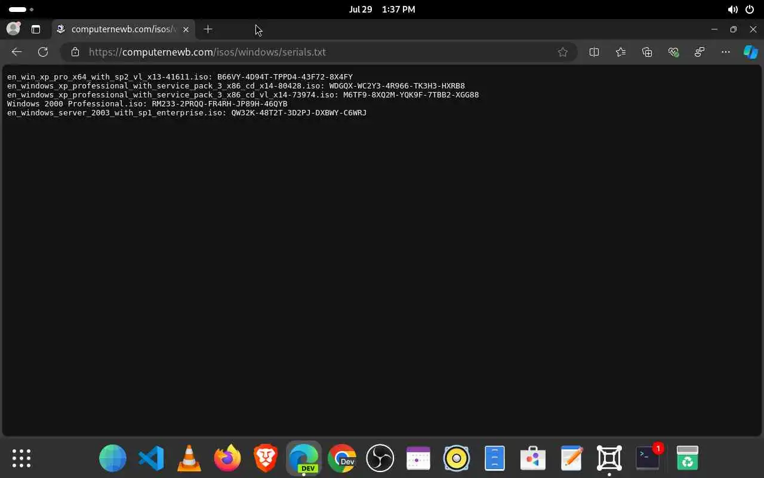Minimize the Edge window

point(714,29)
